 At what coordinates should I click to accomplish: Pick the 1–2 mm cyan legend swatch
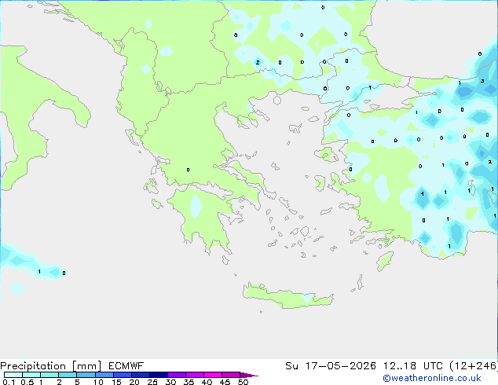49,375
